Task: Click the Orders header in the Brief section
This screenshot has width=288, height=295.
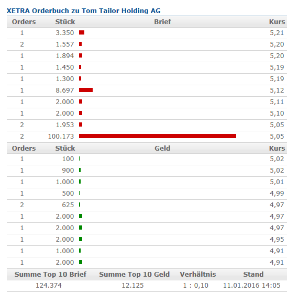Action: coord(24,21)
